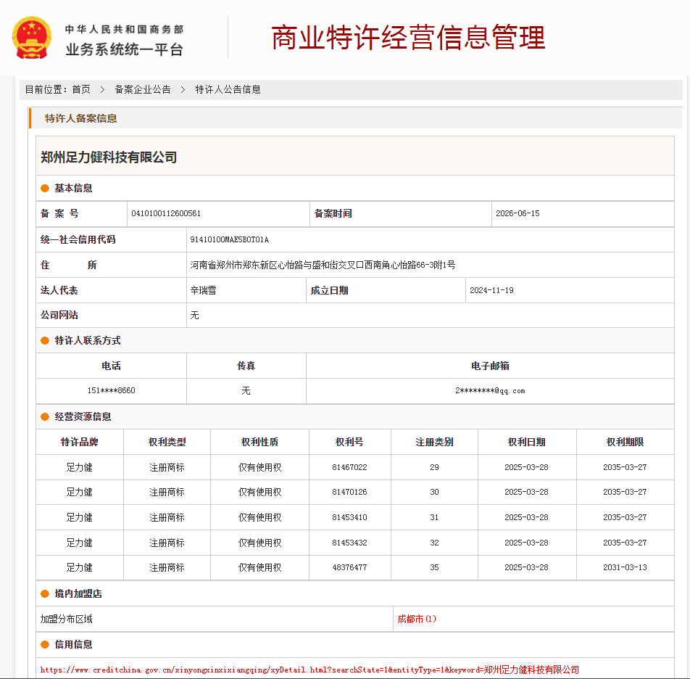This screenshot has height=679, width=690.
Task: Open 成都市 (1) franchise region link
Action: click(x=417, y=619)
